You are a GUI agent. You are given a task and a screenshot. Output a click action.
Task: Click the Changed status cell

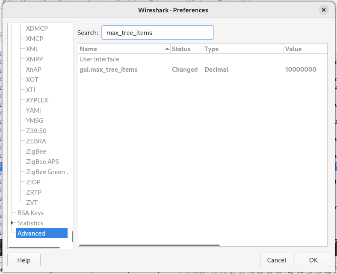185,70
